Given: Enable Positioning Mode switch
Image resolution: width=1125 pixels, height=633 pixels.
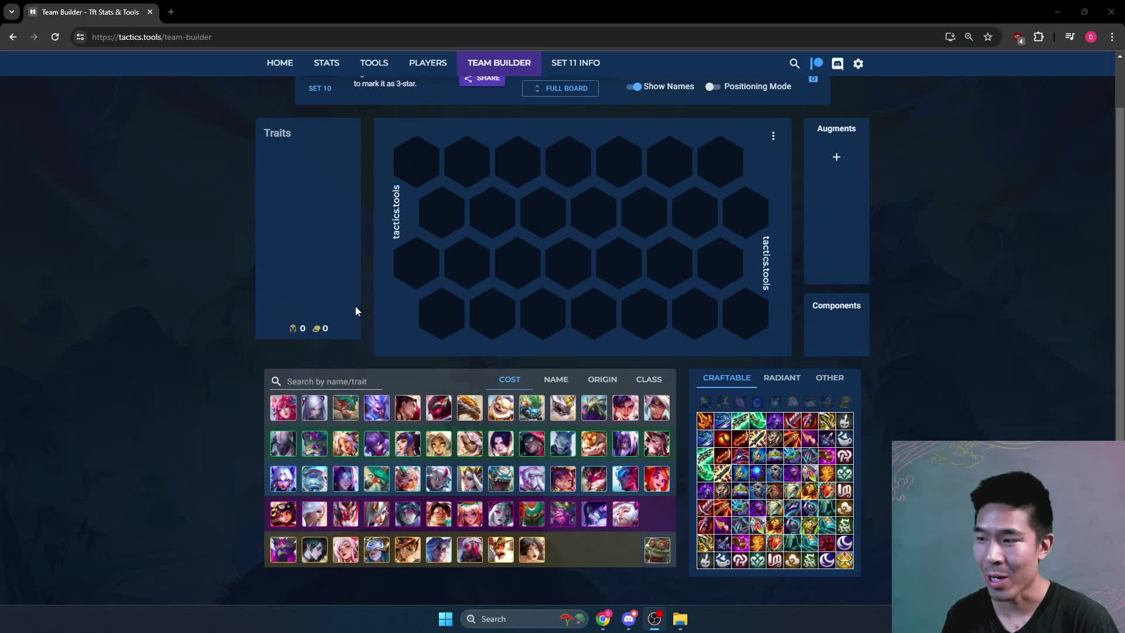Looking at the screenshot, I should click(x=712, y=87).
